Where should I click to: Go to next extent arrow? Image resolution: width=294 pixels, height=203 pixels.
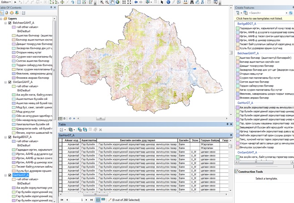(x=141, y=2)
